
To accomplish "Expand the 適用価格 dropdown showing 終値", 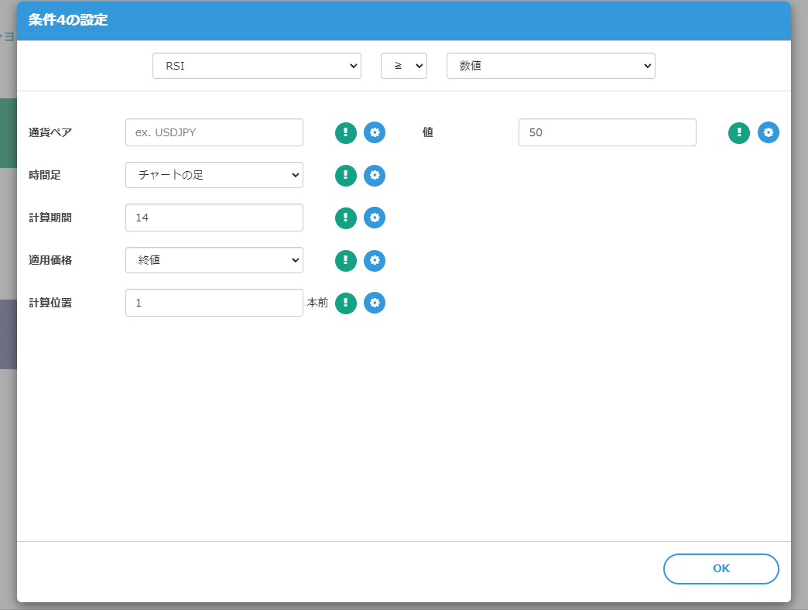I will click(x=214, y=260).
